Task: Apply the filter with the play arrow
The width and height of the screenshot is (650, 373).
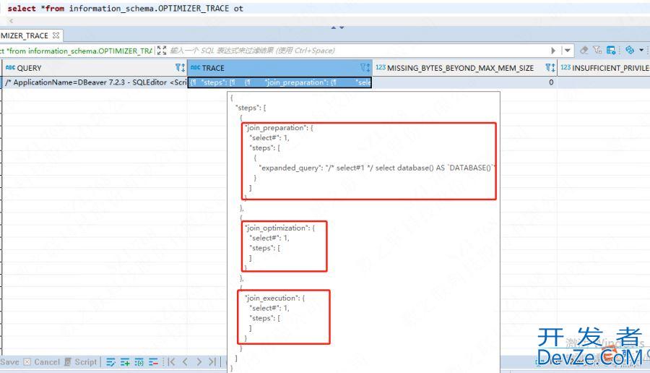Action: [x=553, y=51]
